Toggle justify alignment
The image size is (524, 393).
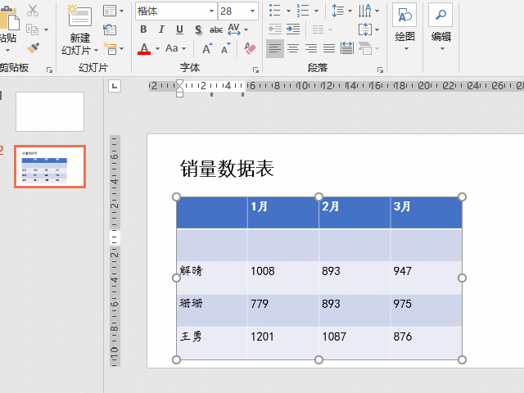(x=329, y=49)
